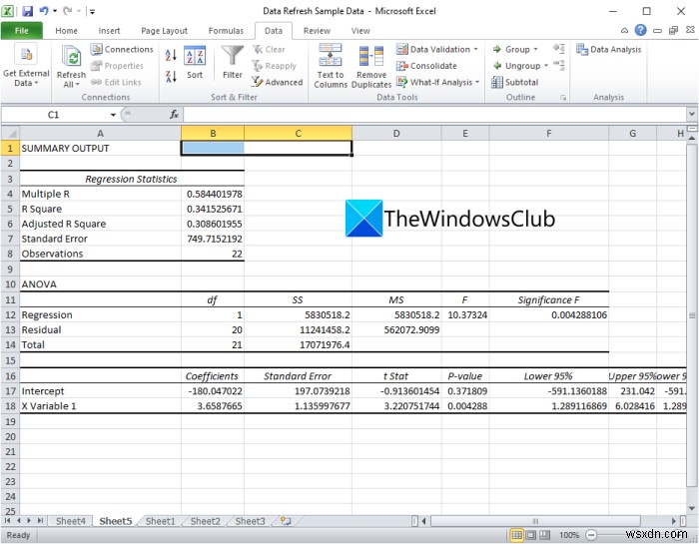Select the Intercept coefficient -180.047022
699x544 pixels.
coord(213,391)
